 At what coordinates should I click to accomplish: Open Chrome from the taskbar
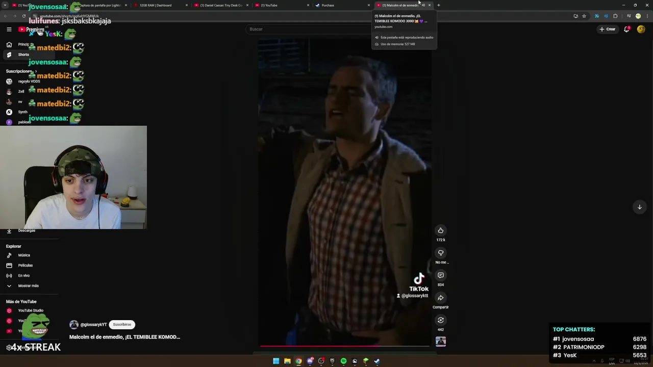tap(298, 361)
